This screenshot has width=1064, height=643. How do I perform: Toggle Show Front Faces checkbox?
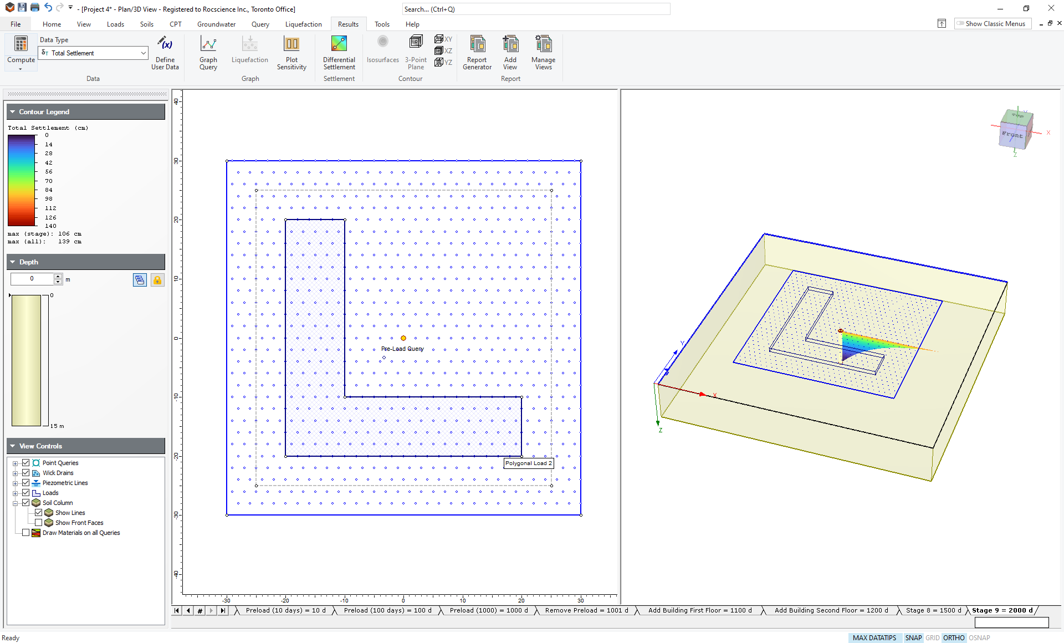tap(37, 522)
